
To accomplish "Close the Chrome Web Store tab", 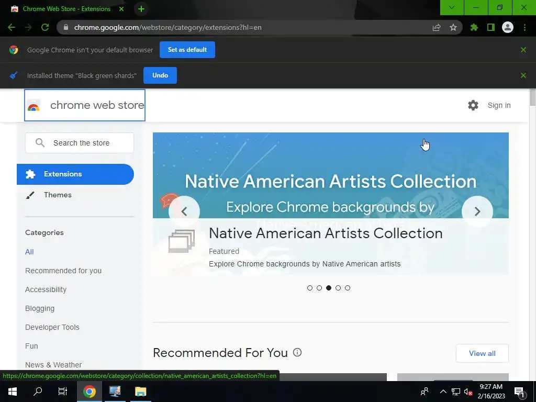I will click(x=121, y=9).
